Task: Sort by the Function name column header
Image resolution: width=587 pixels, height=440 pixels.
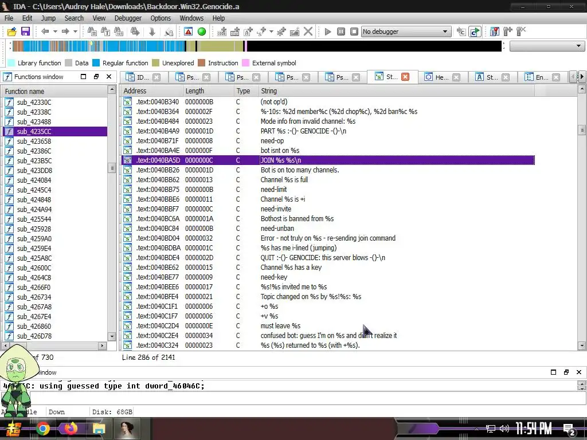Action: (54, 91)
